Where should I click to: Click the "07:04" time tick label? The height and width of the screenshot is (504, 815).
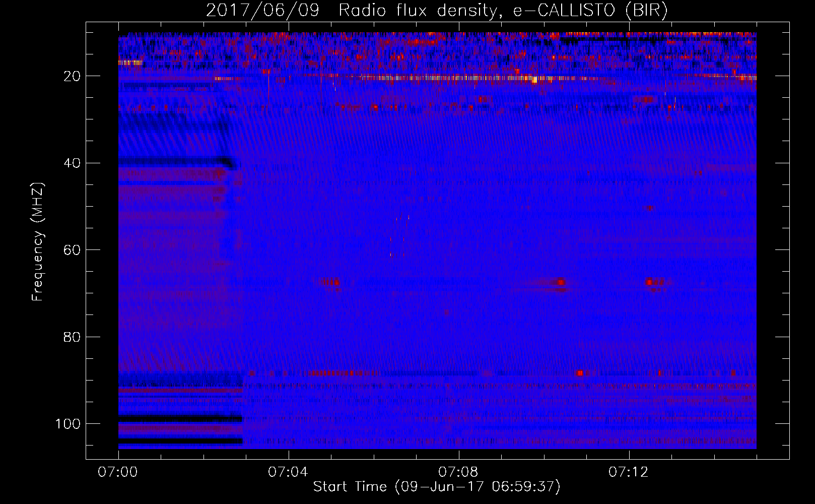click(x=288, y=472)
